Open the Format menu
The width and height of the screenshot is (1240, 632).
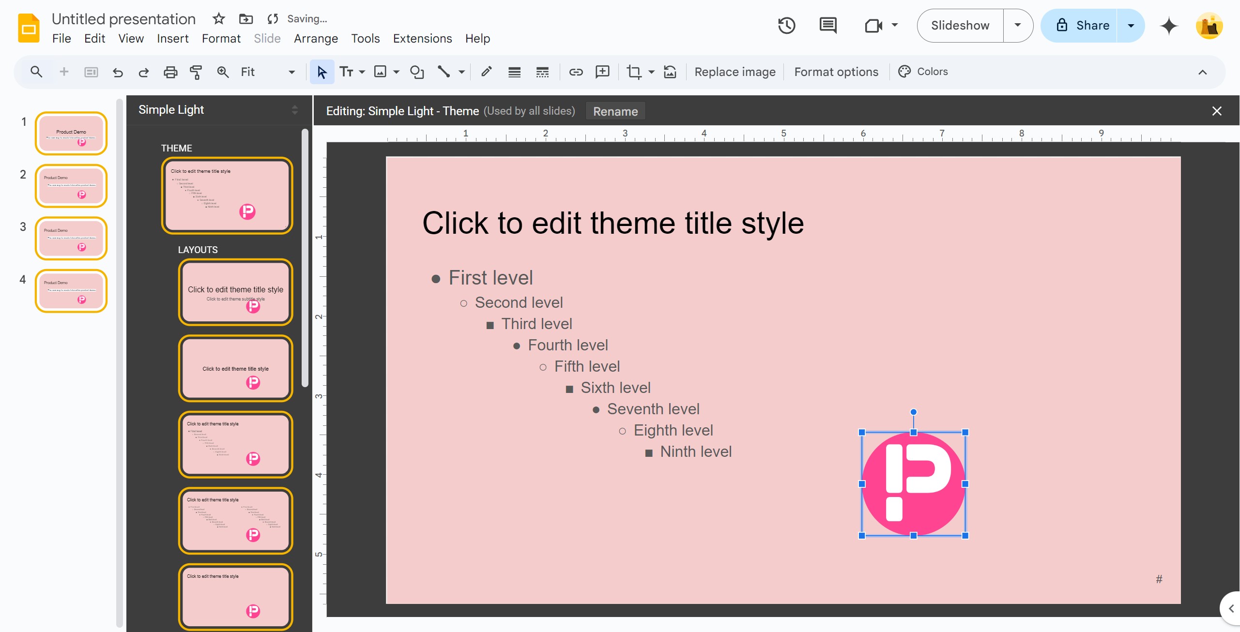pos(221,38)
